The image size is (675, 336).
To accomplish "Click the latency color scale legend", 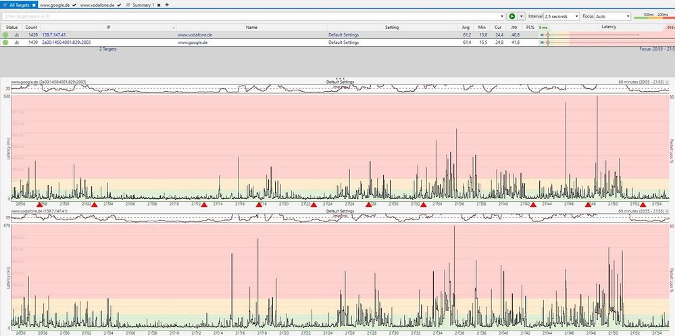I will (x=654, y=14).
